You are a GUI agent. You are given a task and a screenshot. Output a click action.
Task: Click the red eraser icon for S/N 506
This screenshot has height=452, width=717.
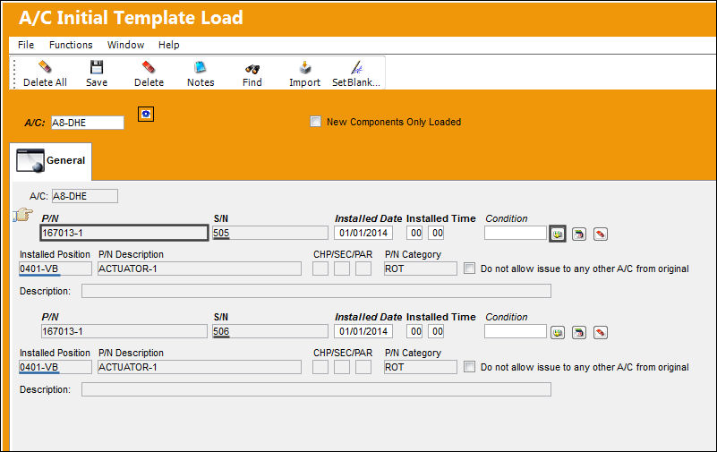click(x=601, y=332)
